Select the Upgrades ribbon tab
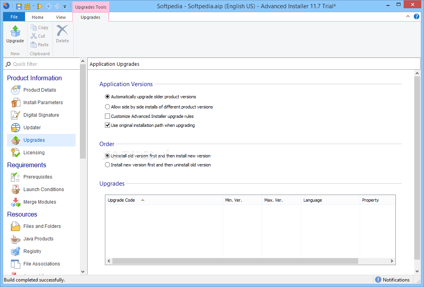The width and height of the screenshot is (424, 287). [x=90, y=17]
